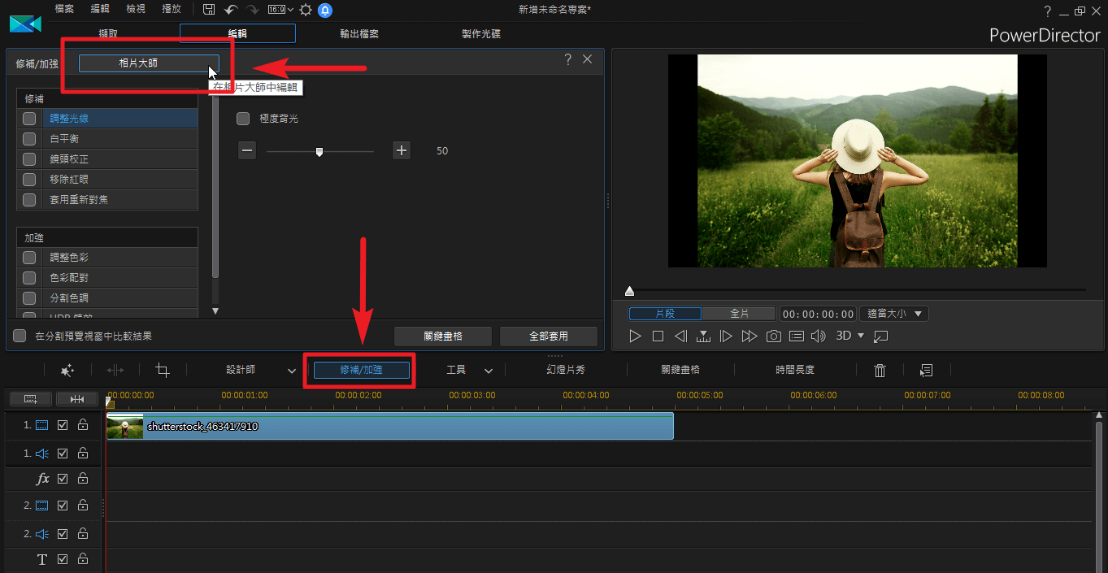Open preferences gear icon
Screen dimensions: 1108x573
(x=306, y=10)
